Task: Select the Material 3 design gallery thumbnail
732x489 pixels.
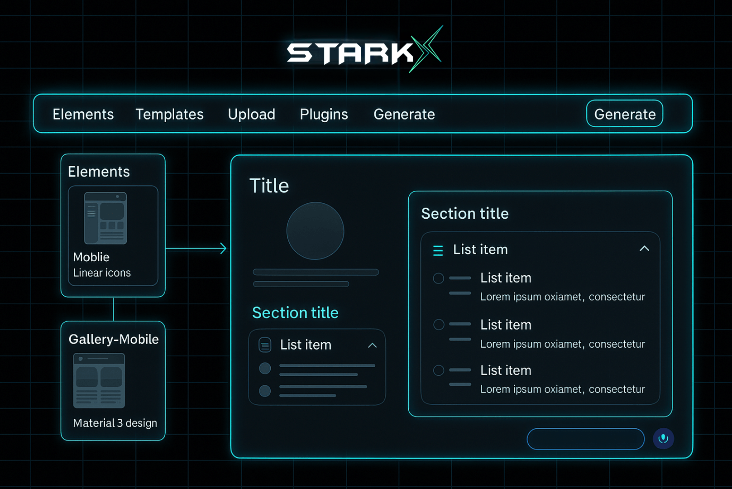Action: click(99, 381)
